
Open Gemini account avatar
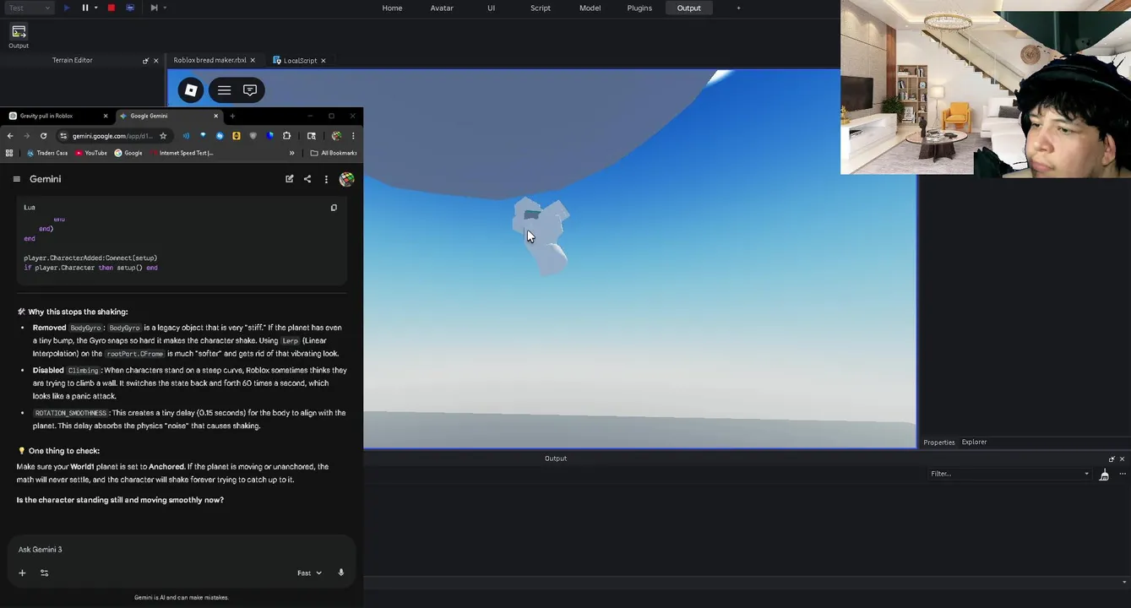(346, 179)
